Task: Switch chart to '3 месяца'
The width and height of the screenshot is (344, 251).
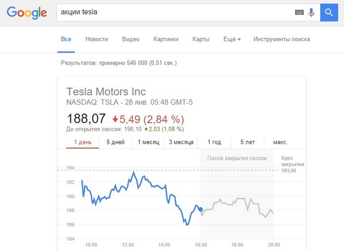Action: pyautogui.click(x=181, y=142)
